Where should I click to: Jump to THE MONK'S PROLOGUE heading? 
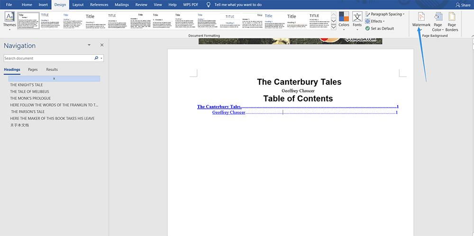coord(30,98)
